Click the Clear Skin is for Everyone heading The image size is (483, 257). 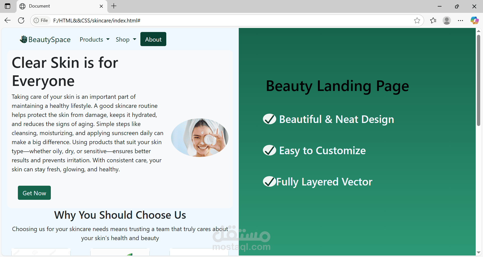tap(65, 72)
